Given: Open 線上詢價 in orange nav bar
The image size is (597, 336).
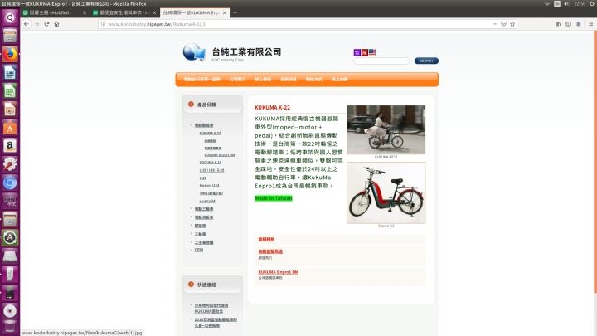Looking at the screenshot, I should tap(339, 80).
